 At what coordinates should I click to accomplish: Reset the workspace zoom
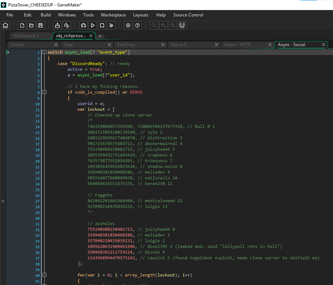(163, 25)
